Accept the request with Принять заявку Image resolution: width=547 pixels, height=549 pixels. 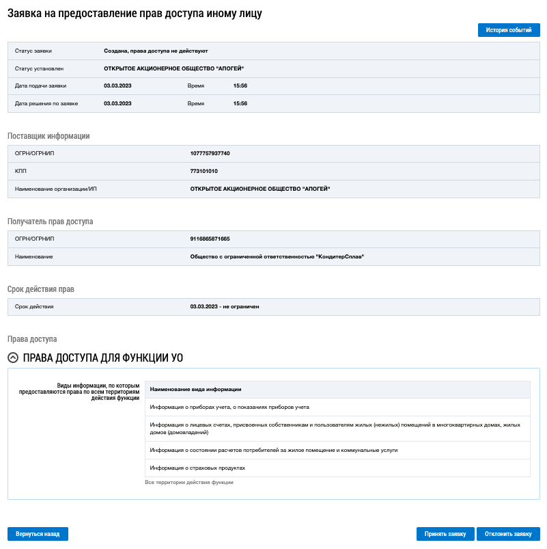445,534
